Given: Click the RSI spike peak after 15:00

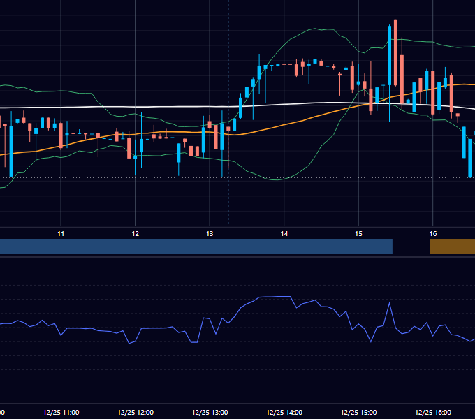Looking at the screenshot, I should (389, 303).
